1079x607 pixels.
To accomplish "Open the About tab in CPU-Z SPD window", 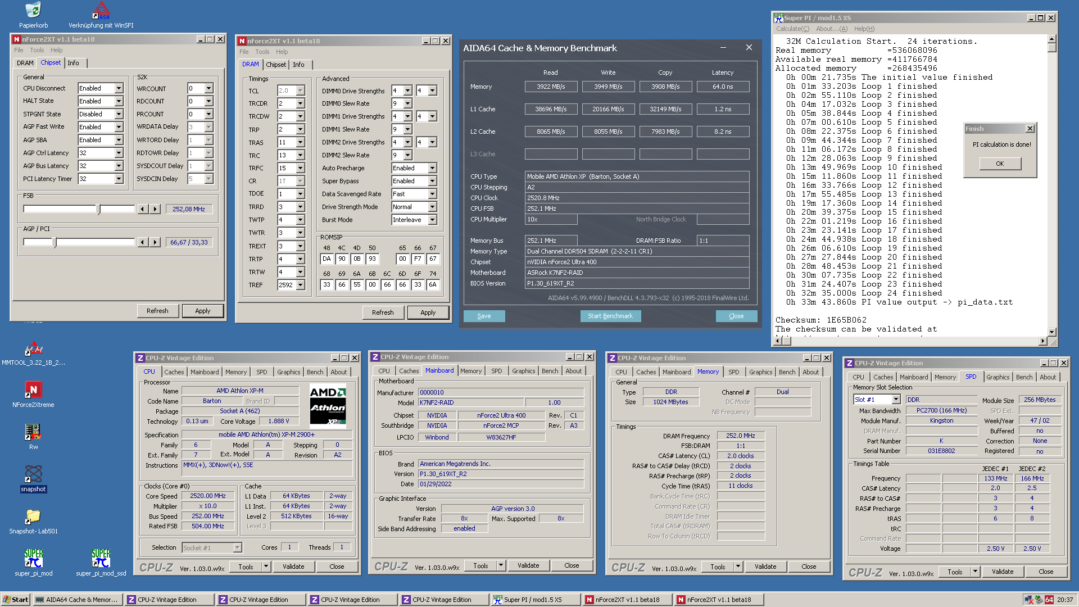I will [1048, 377].
